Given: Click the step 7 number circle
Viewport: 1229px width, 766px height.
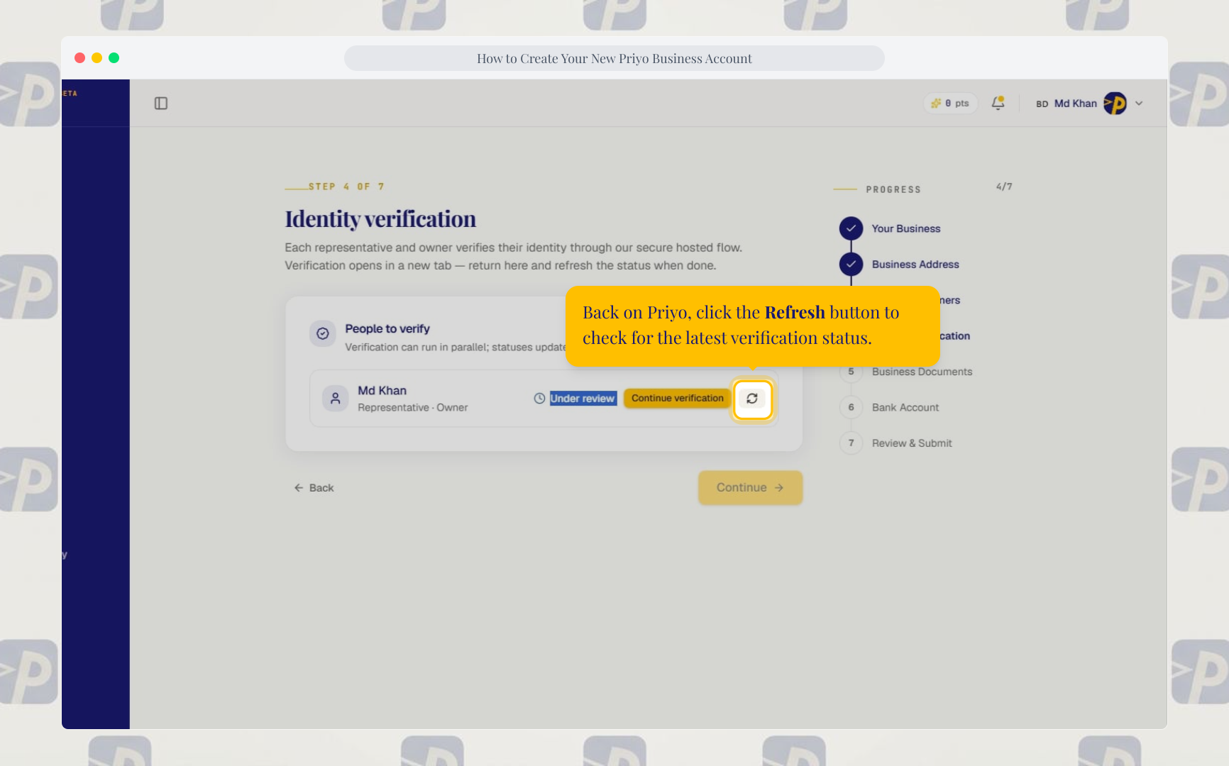Looking at the screenshot, I should pos(851,443).
